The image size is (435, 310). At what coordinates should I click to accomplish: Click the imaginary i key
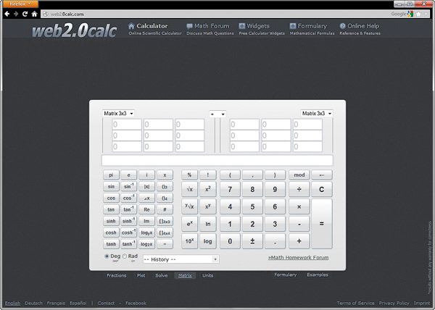click(x=146, y=175)
